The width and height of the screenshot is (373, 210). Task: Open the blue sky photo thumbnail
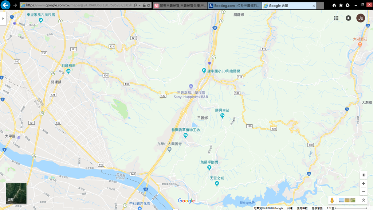(x=341, y=200)
